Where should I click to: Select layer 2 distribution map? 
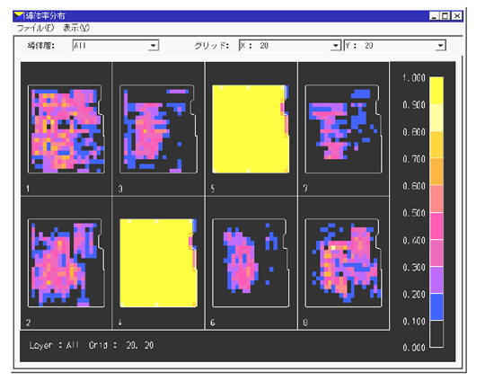click(66, 262)
